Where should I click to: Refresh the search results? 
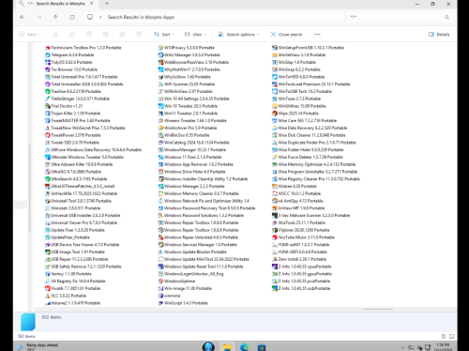72,17
